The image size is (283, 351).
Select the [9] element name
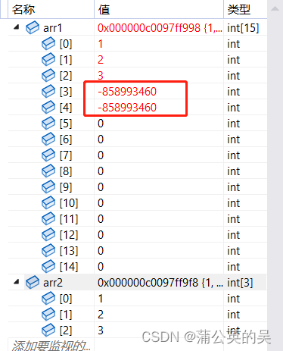(66, 187)
